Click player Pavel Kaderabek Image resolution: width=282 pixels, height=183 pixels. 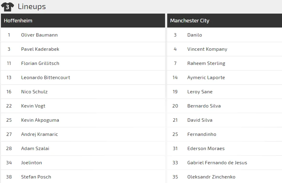(x=40, y=49)
